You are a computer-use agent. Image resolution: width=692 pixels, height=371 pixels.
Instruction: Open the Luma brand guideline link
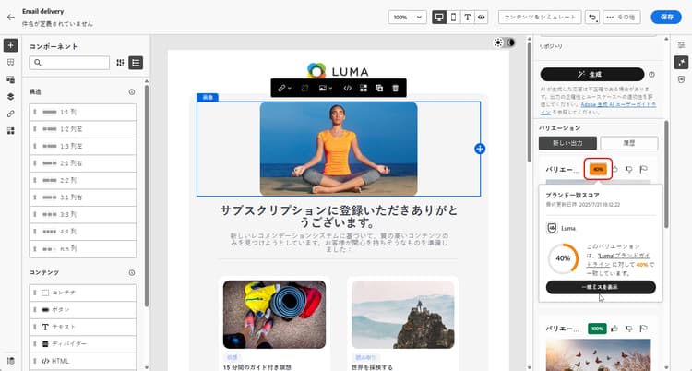[624, 256]
